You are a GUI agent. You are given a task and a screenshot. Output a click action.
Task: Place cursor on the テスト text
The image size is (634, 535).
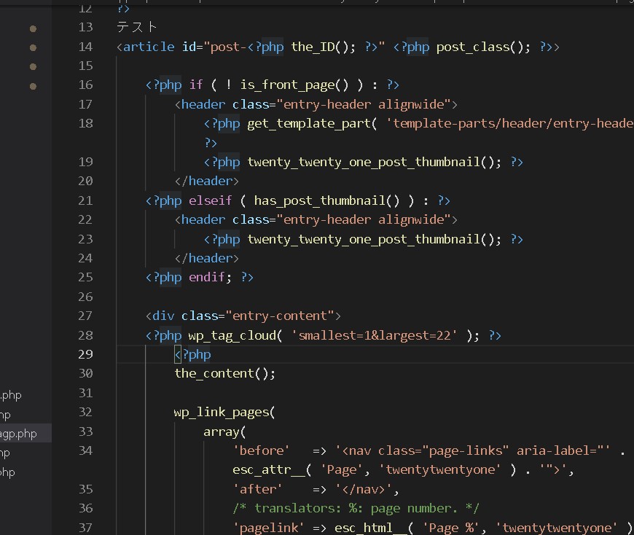coord(137,27)
